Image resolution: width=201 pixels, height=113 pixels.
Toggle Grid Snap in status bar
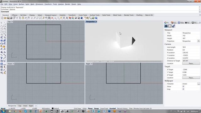(78, 108)
